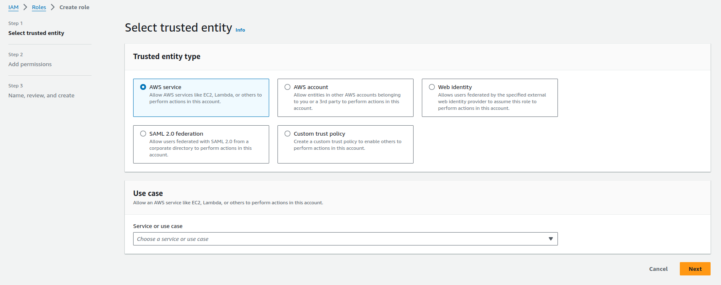Select the AWS account radio button
This screenshot has height=285, width=721.
tap(287, 87)
